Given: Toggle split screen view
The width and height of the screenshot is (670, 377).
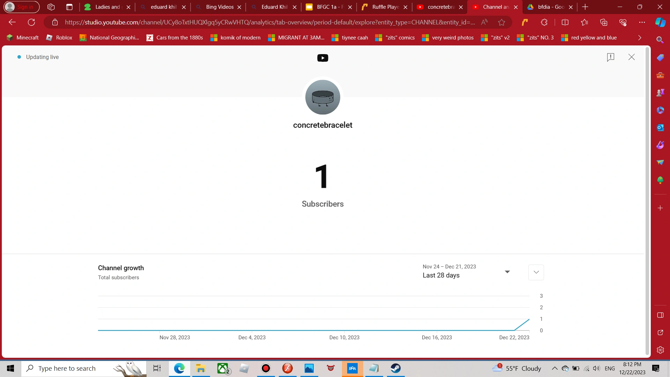Looking at the screenshot, I should point(565,22).
